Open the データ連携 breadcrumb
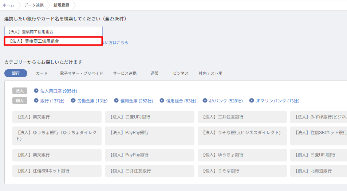 pyautogui.click(x=34, y=5)
